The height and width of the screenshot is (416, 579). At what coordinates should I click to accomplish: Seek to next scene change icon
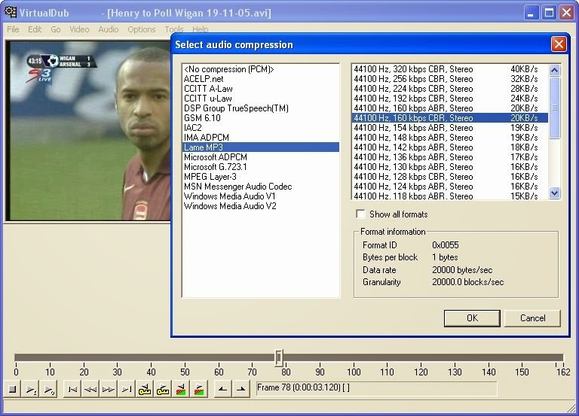tap(199, 389)
